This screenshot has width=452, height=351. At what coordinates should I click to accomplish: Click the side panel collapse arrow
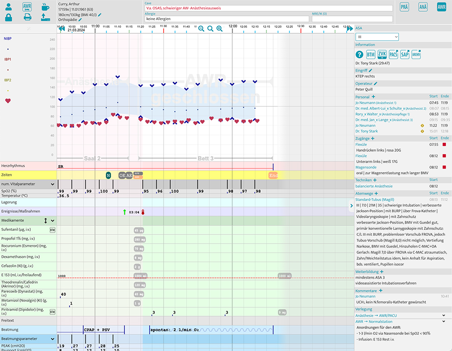coord(351,206)
